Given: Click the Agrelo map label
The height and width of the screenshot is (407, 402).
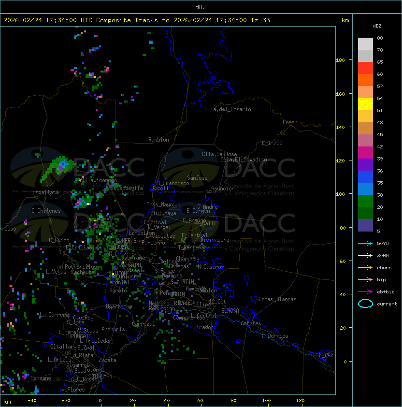Looking at the screenshot, I should 118,291.
